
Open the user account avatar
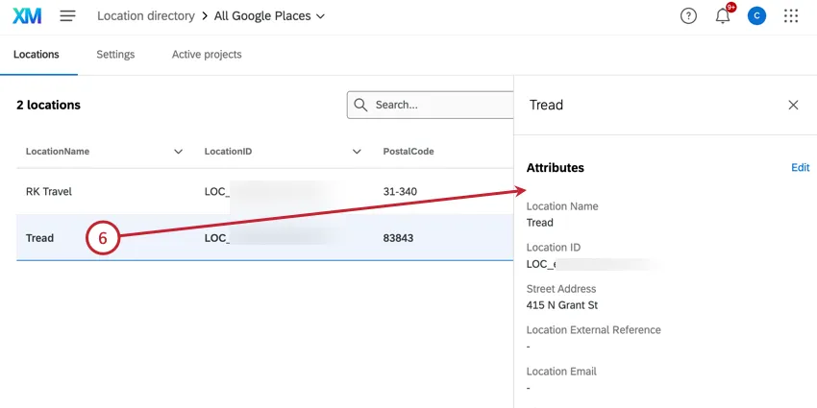coord(756,16)
